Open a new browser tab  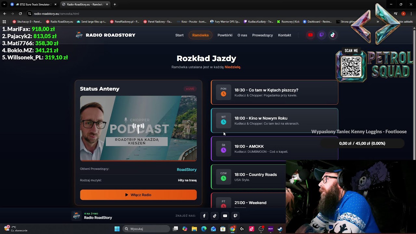pyautogui.click(x=115, y=5)
